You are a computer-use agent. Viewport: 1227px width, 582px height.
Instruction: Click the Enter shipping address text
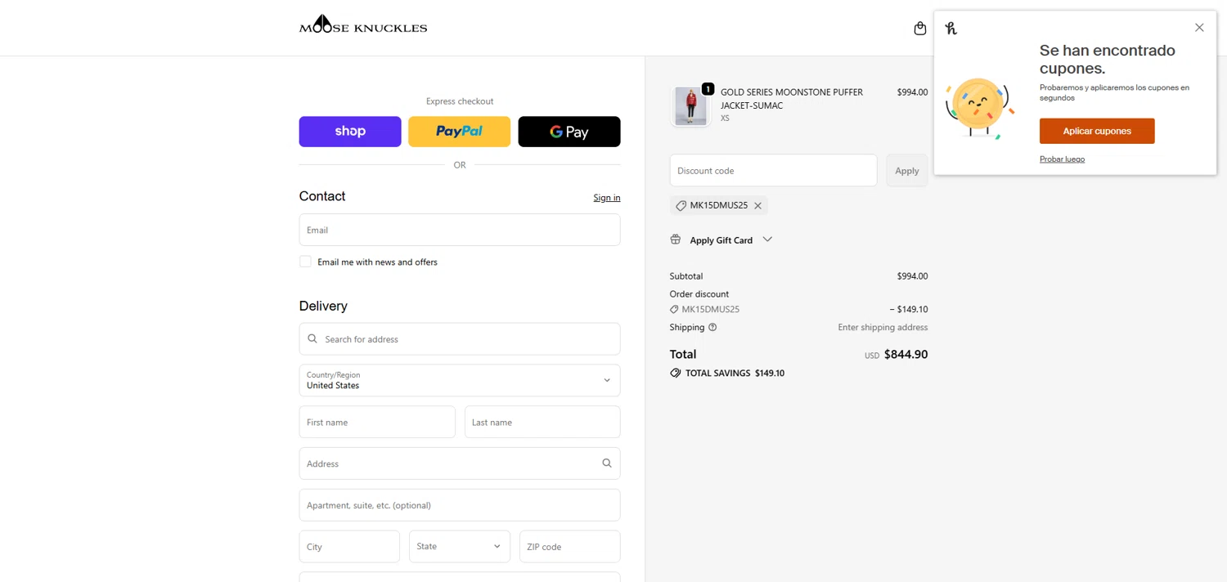coord(883,328)
